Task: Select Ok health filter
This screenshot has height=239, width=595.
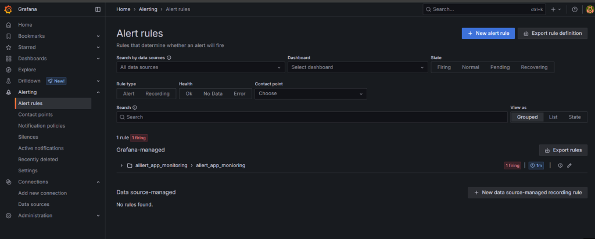Action: 189,94
